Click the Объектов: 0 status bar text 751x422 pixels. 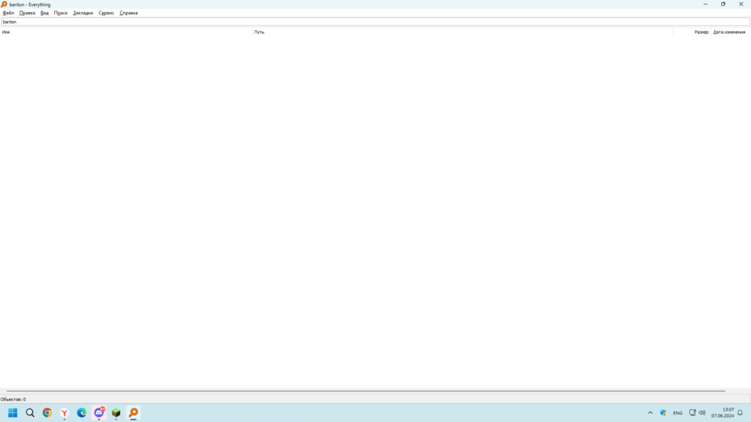pyautogui.click(x=14, y=399)
